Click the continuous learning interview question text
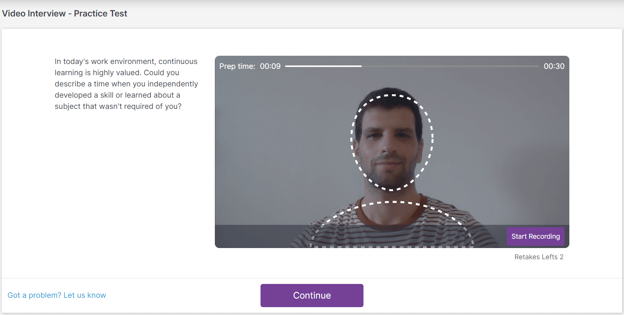Screen dimensions: 624x315 pos(126,84)
